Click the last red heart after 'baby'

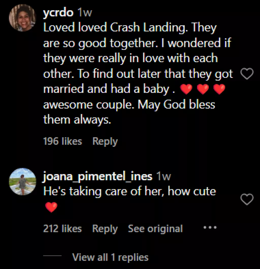[x=219, y=89]
